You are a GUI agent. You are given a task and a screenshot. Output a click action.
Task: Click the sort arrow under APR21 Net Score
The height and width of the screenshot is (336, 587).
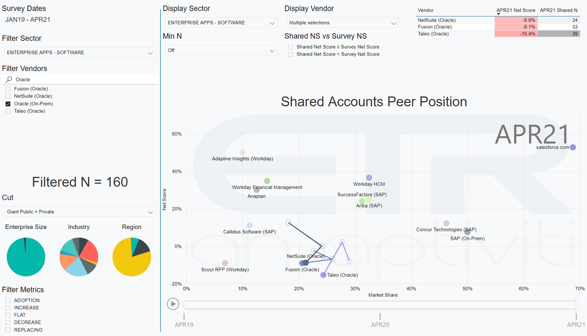(499, 14)
